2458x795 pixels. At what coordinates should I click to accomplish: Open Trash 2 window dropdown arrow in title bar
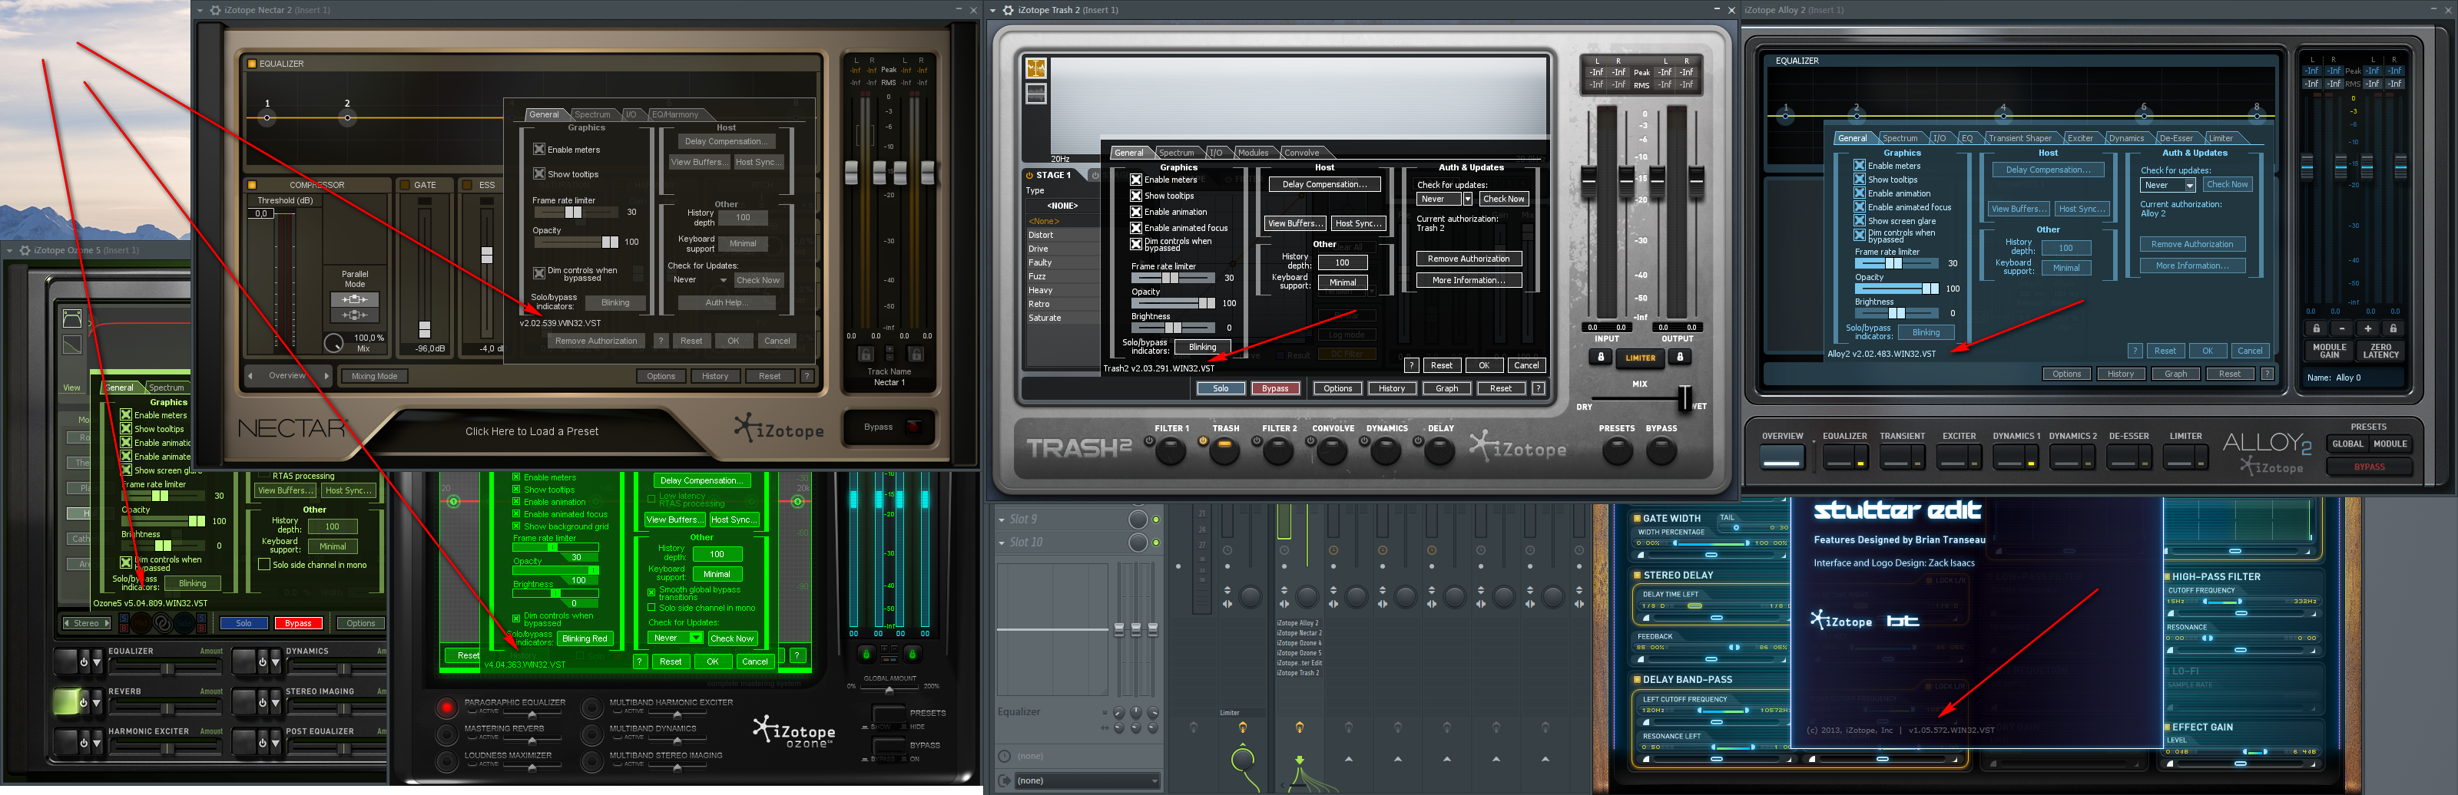(x=993, y=9)
